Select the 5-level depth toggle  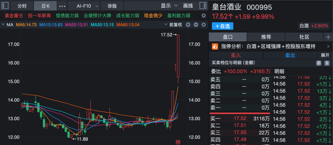(327, 63)
